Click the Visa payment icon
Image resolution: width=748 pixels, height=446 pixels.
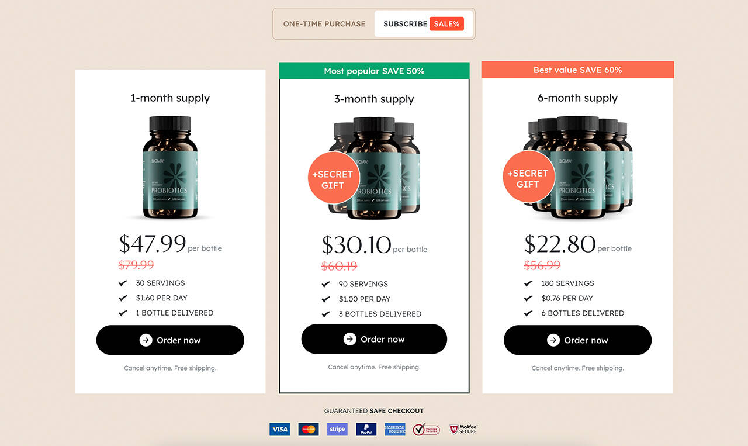(279, 429)
